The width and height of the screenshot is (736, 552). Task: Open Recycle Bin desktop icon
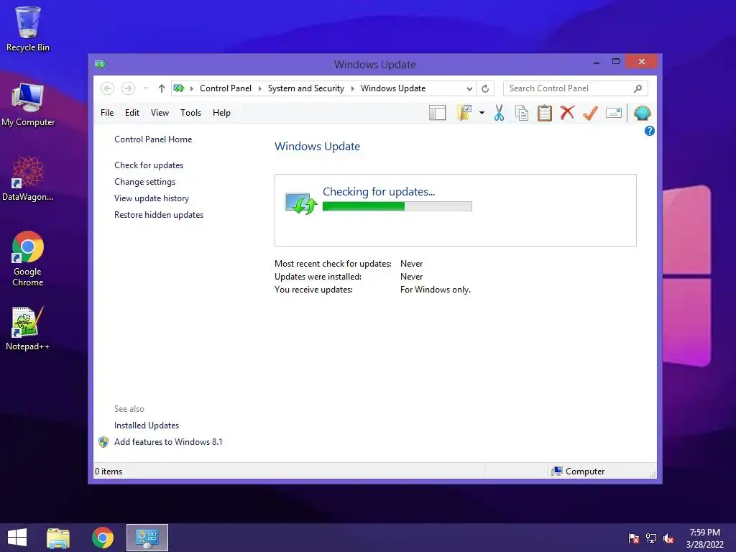[x=28, y=29]
